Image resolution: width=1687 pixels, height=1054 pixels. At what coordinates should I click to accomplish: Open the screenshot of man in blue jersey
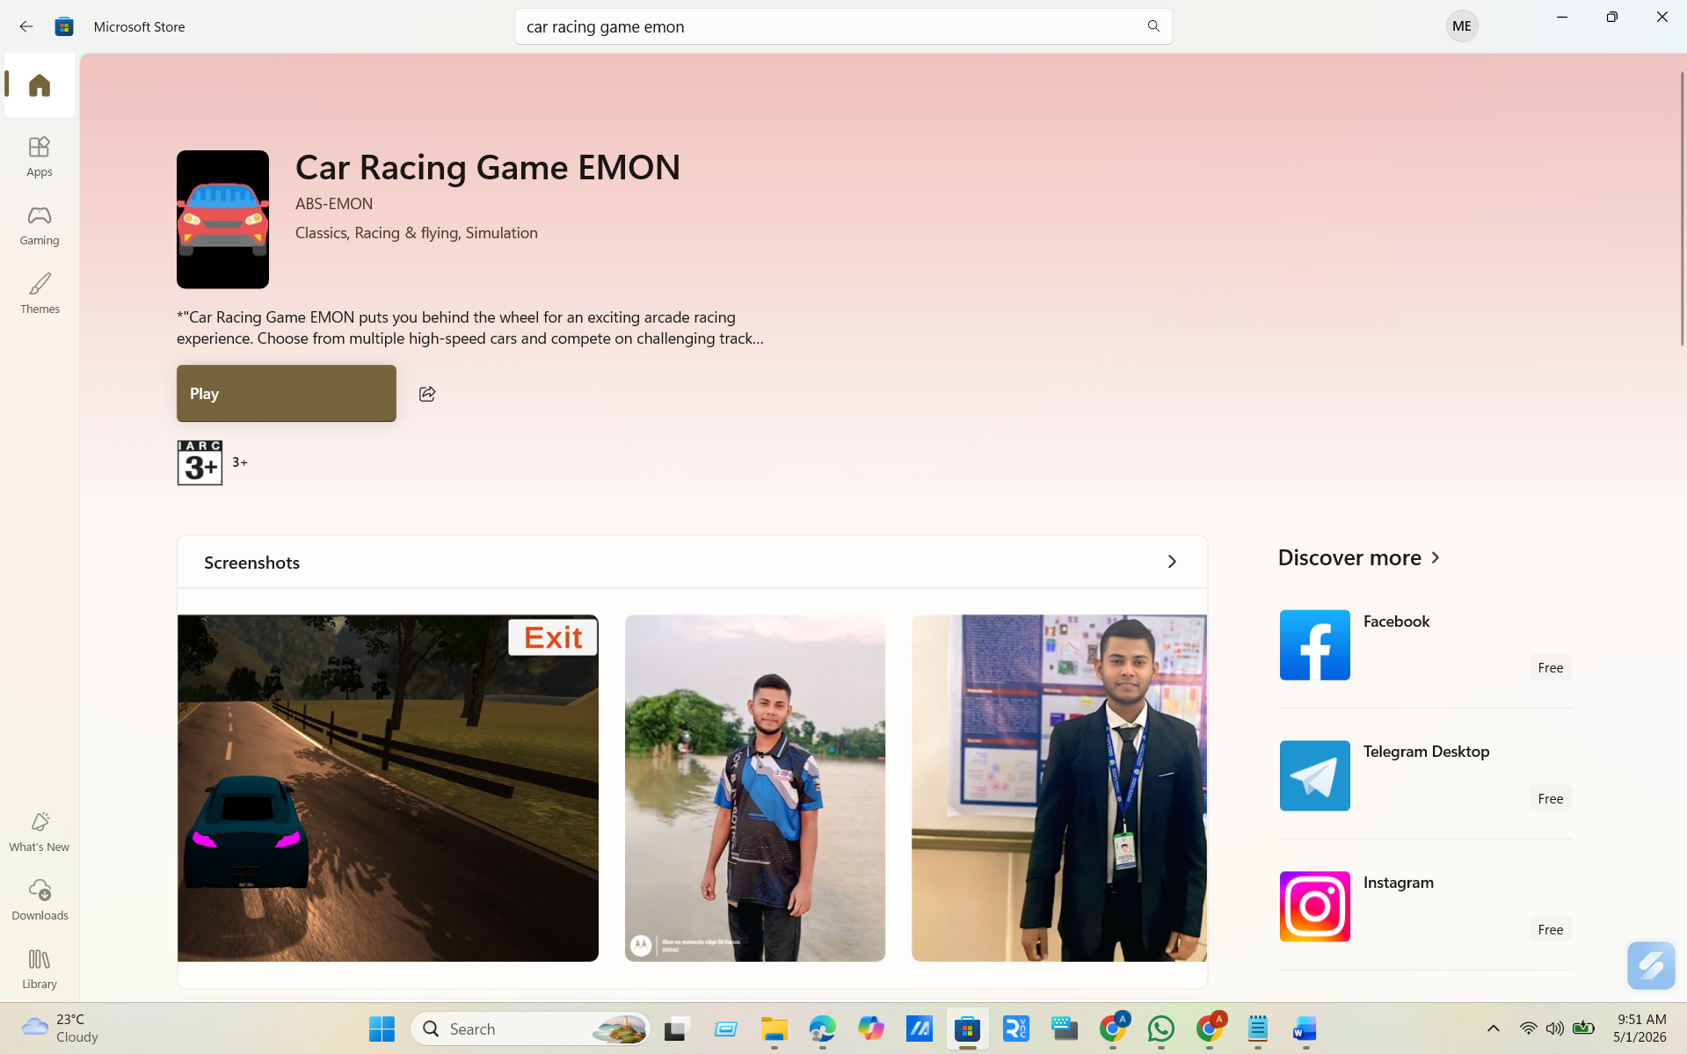pyautogui.click(x=754, y=788)
